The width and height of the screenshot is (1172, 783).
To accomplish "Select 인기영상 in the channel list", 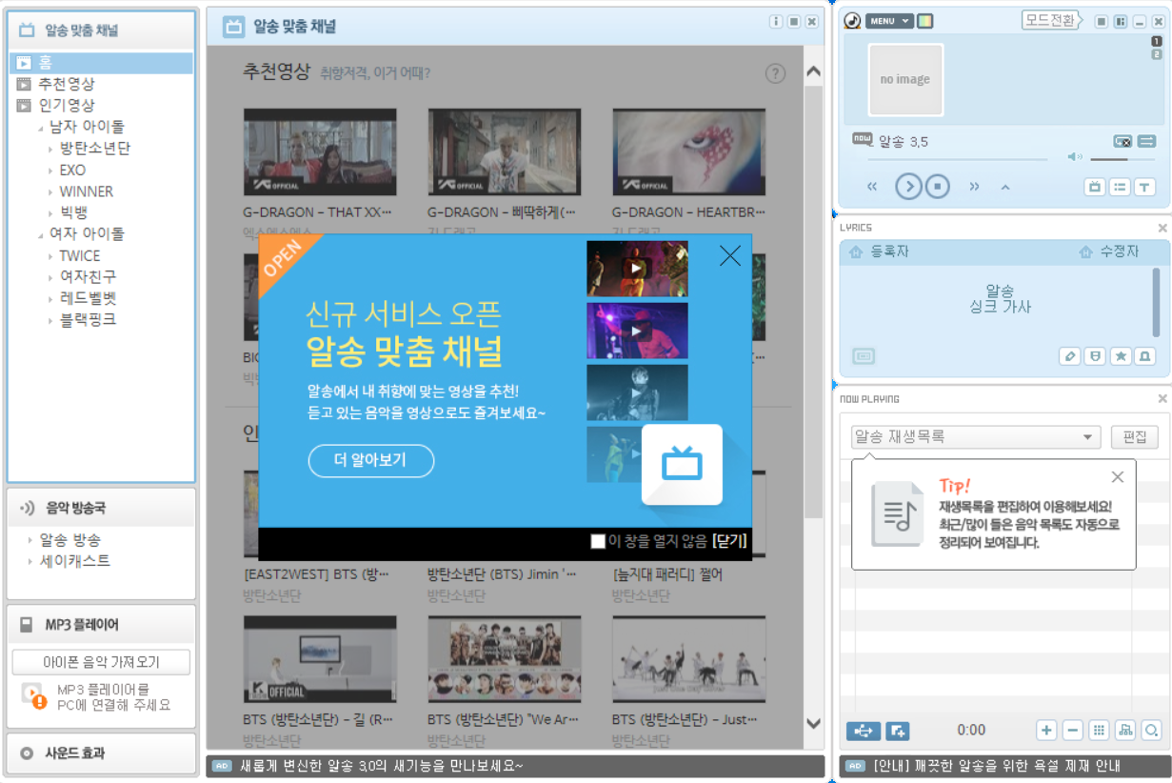I will (67, 106).
